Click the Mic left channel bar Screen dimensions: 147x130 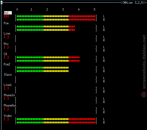point(56,47)
